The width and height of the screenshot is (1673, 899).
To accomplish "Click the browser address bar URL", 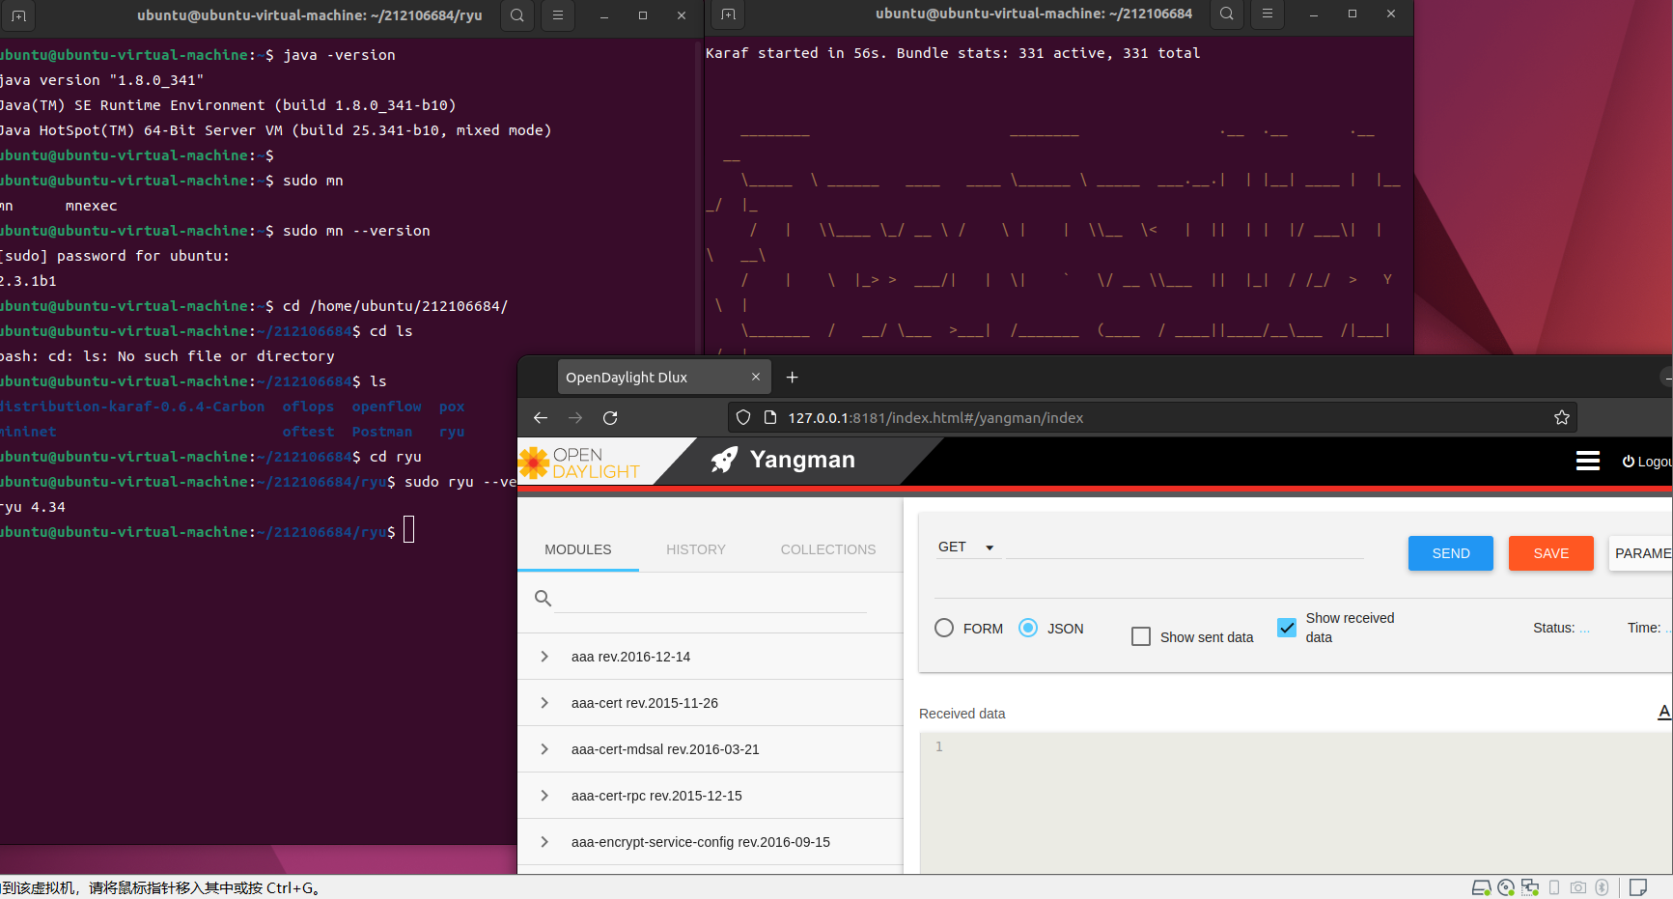I will click(x=935, y=417).
